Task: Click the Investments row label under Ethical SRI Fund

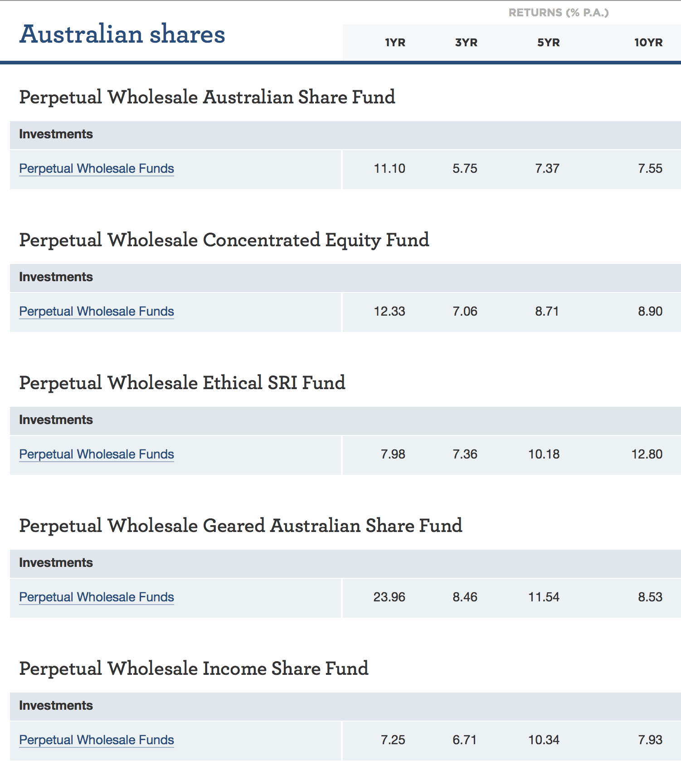Action: coord(56,420)
